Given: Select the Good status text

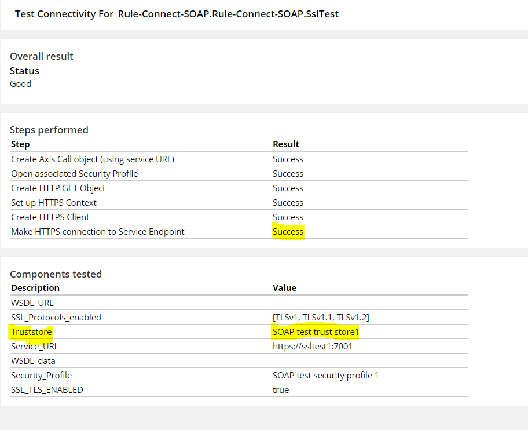Looking at the screenshot, I should pos(20,84).
